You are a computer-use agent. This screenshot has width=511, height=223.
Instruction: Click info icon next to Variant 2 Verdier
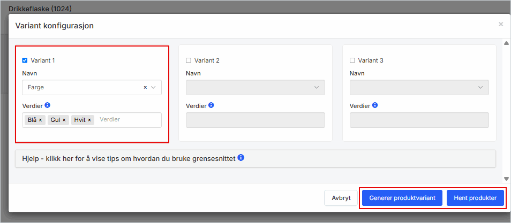211,105
